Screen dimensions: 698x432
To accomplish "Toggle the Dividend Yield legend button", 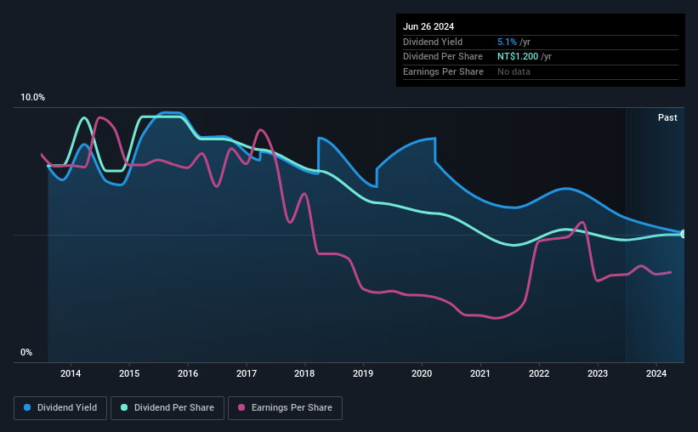I will pyautogui.click(x=60, y=408).
